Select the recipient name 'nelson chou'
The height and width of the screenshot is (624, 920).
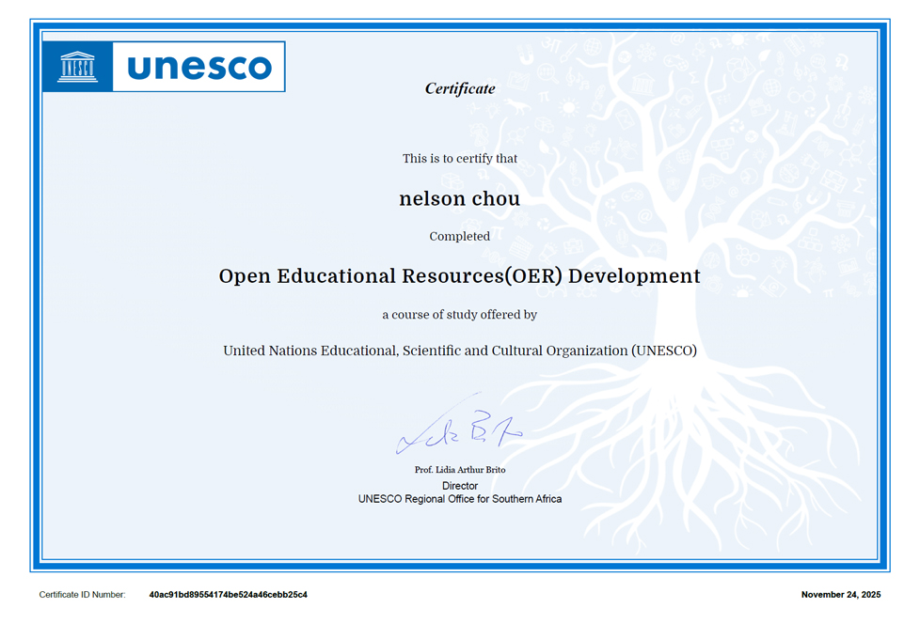459,198
